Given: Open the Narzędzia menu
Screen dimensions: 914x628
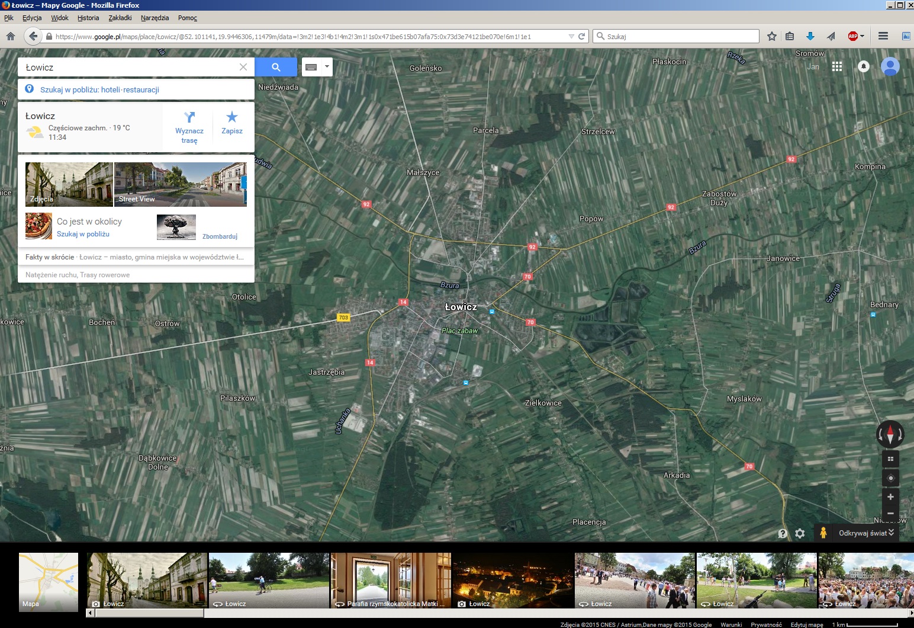Looking at the screenshot, I should pos(155,18).
